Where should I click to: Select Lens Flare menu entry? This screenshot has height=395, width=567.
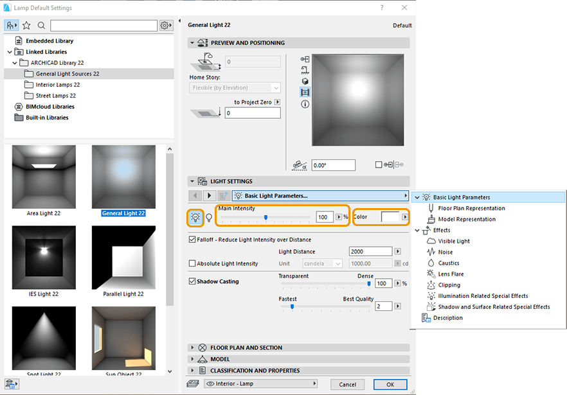(x=451, y=274)
